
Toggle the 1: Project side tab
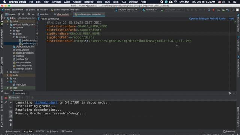pyautogui.click(x=1, y=19)
